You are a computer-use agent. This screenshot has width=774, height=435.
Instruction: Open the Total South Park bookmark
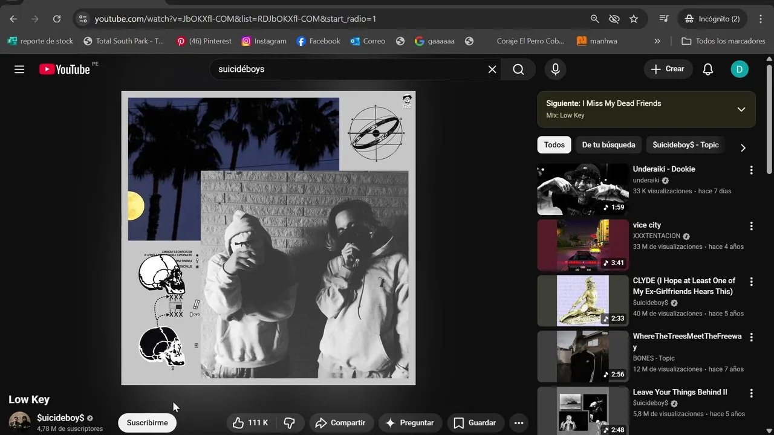click(124, 41)
